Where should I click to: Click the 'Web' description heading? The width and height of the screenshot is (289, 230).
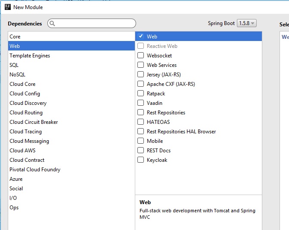[x=145, y=202]
